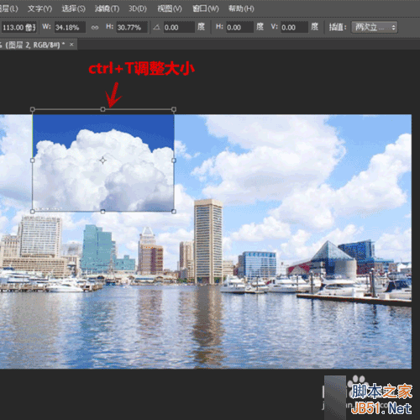The width and height of the screenshot is (420, 420).
Task: Click the bottom-right transform handle
Action: coord(174,212)
